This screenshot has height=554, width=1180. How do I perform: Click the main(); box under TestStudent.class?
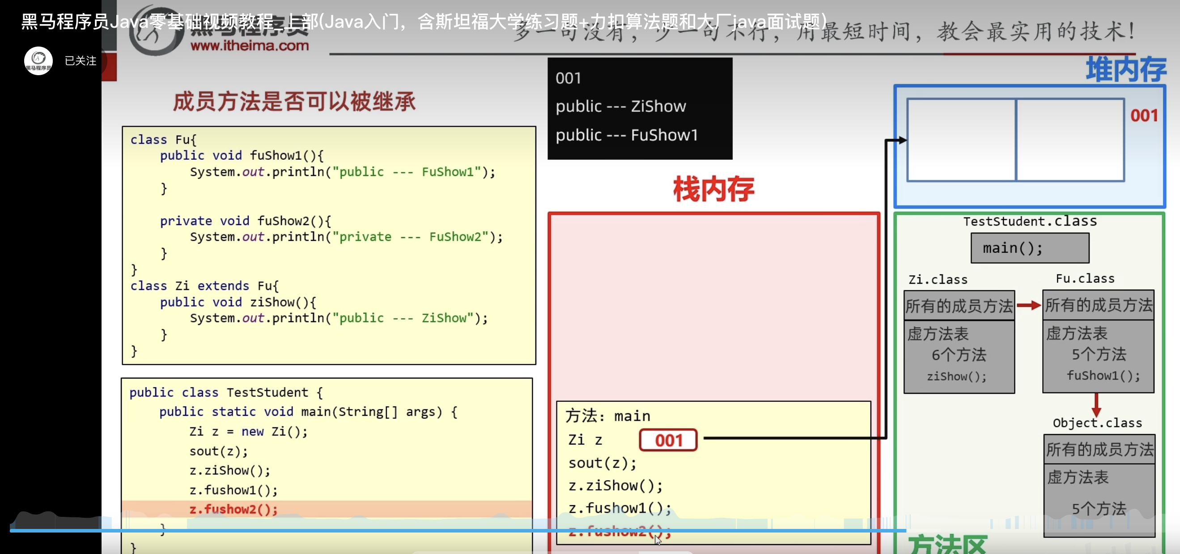pyautogui.click(x=1030, y=248)
